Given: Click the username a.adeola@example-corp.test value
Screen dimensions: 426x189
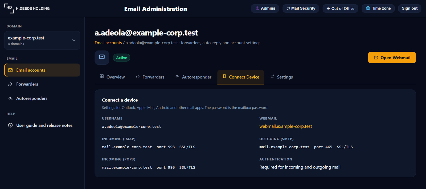Looking at the screenshot, I should point(132,127).
